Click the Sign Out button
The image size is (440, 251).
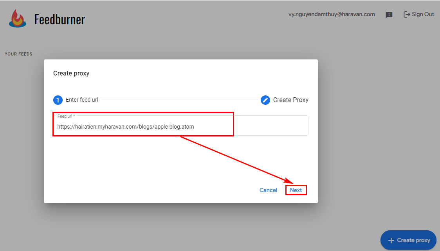pyautogui.click(x=419, y=14)
